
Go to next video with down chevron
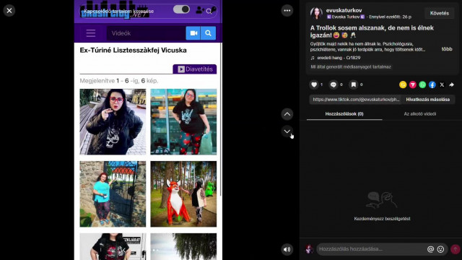coord(287,131)
